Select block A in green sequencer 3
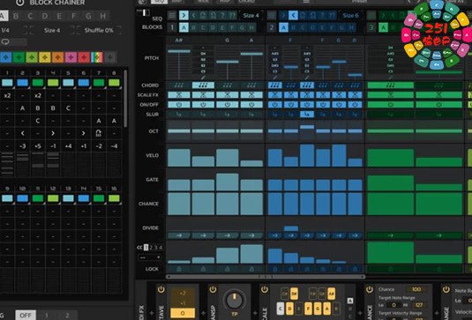 383,28
